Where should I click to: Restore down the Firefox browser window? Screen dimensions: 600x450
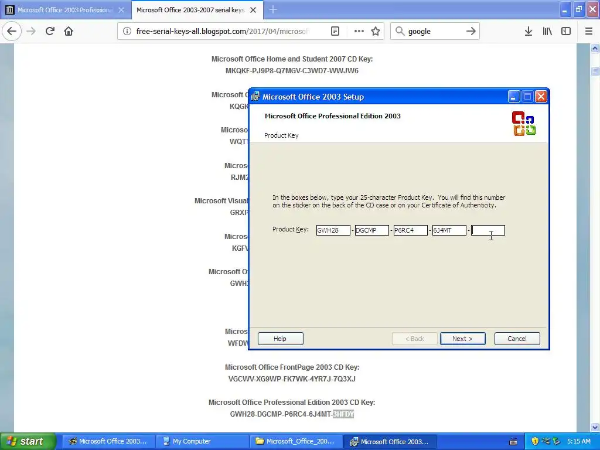coord(579,9)
